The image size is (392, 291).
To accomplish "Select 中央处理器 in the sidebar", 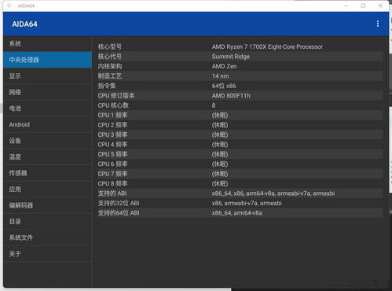I will click(48, 60).
